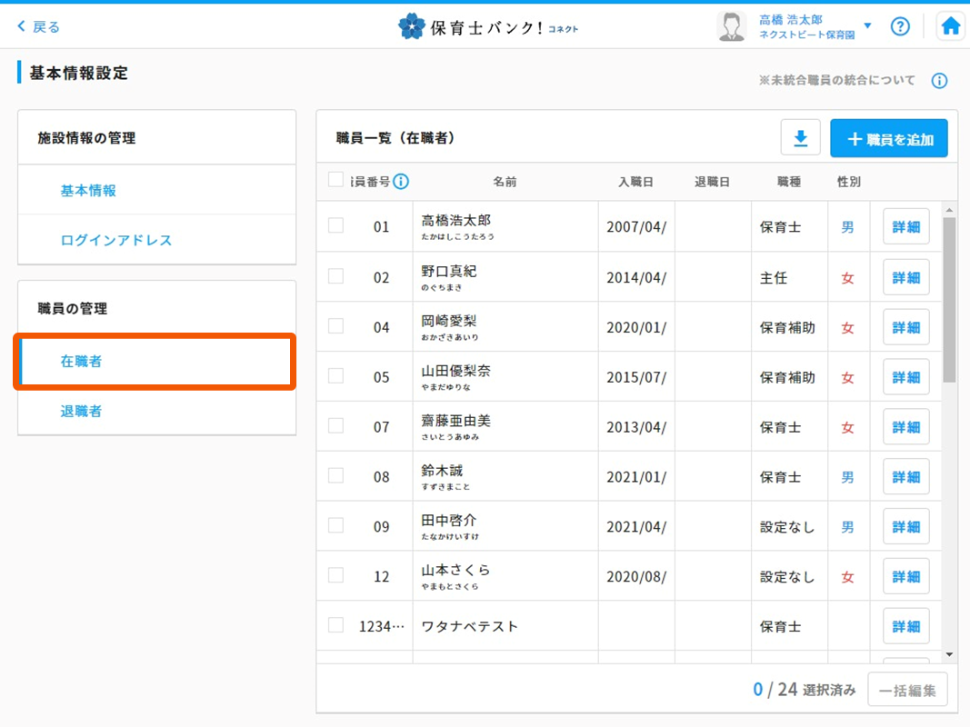Open ログインアドレス settings link
The image size is (970, 727).
point(116,240)
